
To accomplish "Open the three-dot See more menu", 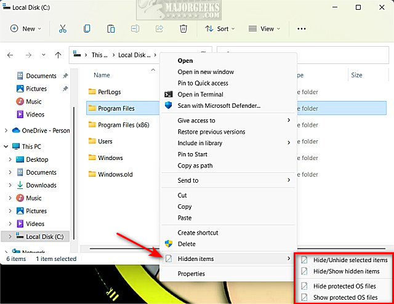I will pos(301,28).
